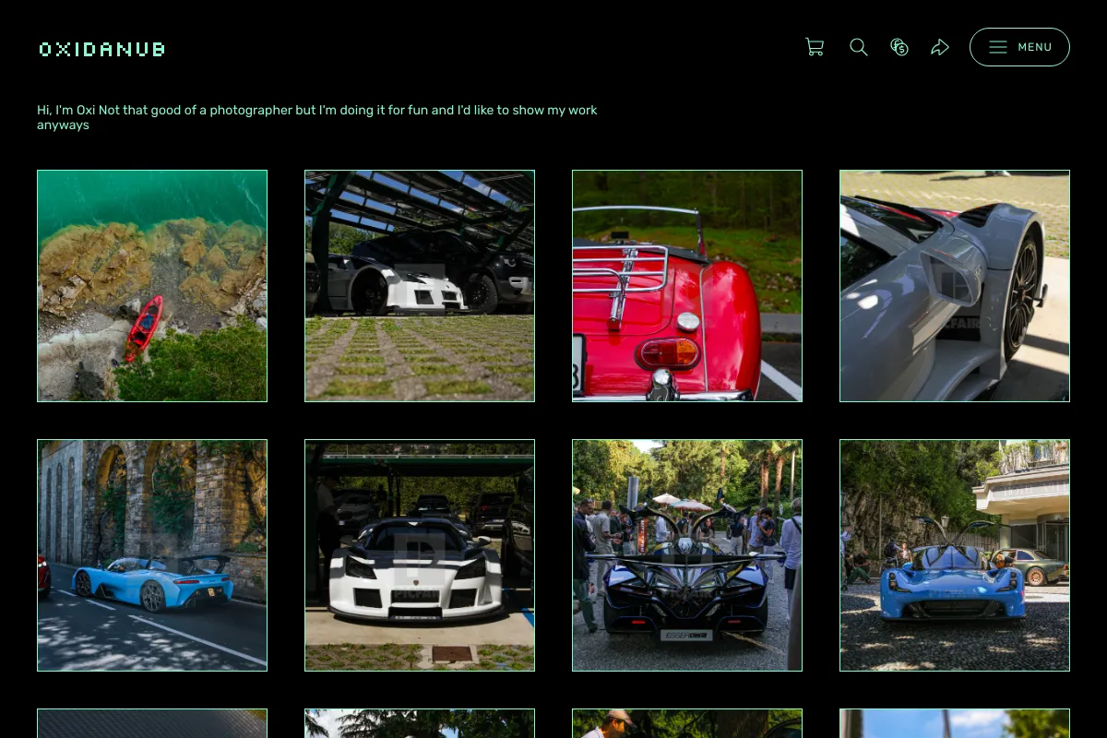Open the red kayak aerial photo
The height and width of the screenshot is (738, 1107).
[152, 286]
